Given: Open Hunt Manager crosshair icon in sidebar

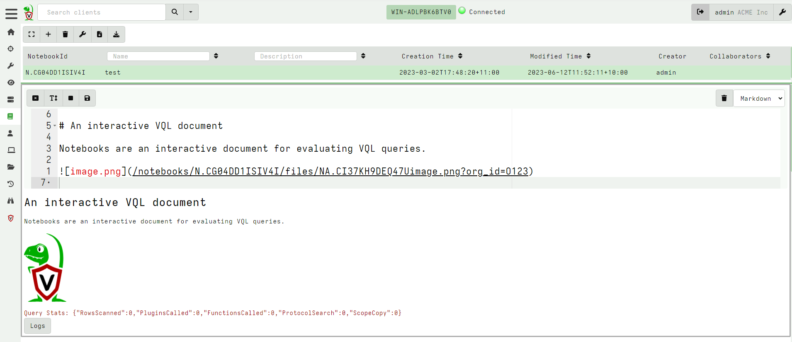Looking at the screenshot, I should [x=11, y=49].
